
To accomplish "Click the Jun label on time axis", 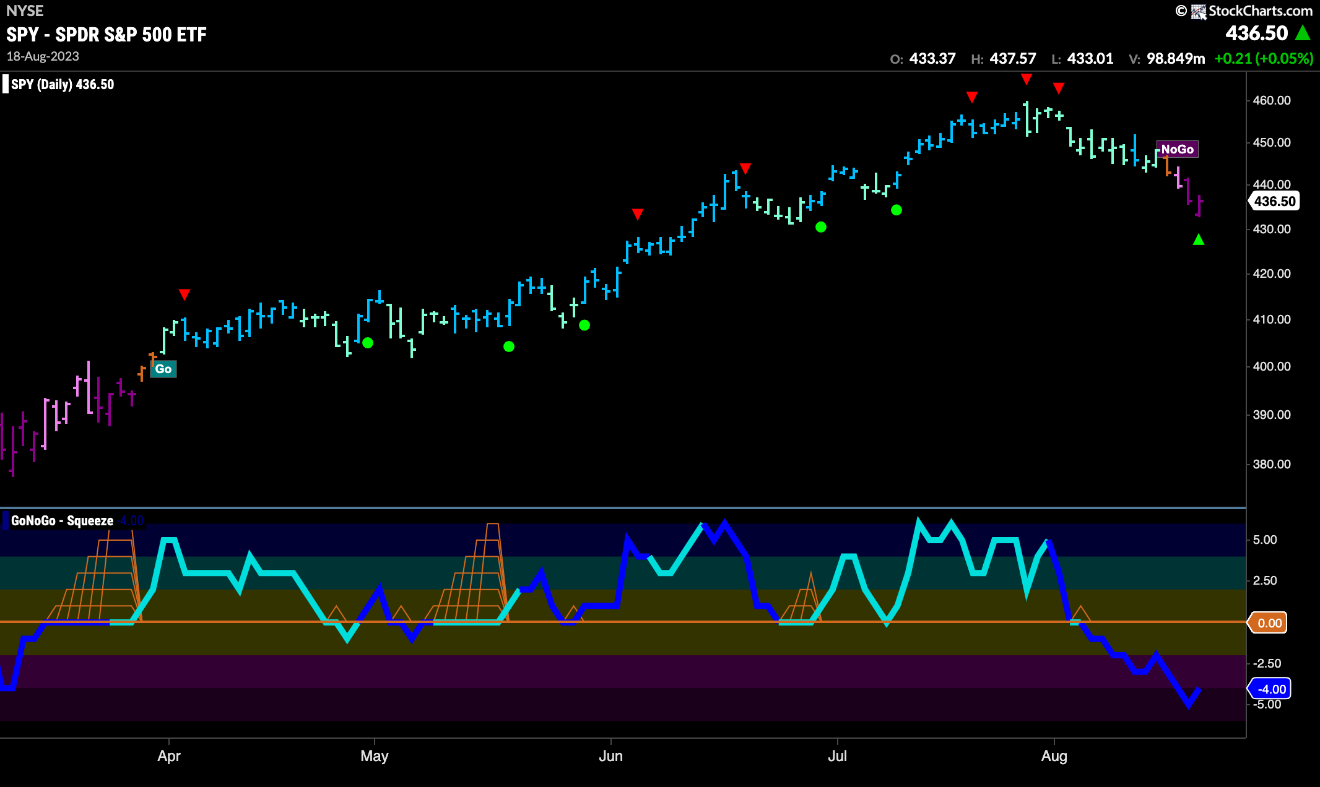I will [611, 756].
